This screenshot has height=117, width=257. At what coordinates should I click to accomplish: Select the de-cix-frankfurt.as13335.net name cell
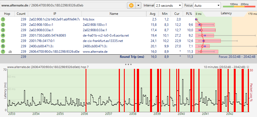103,41
